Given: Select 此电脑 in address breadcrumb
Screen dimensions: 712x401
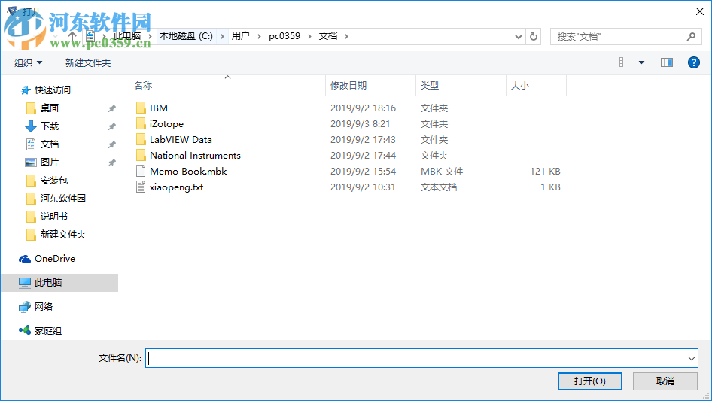Looking at the screenshot, I should 127,36.
